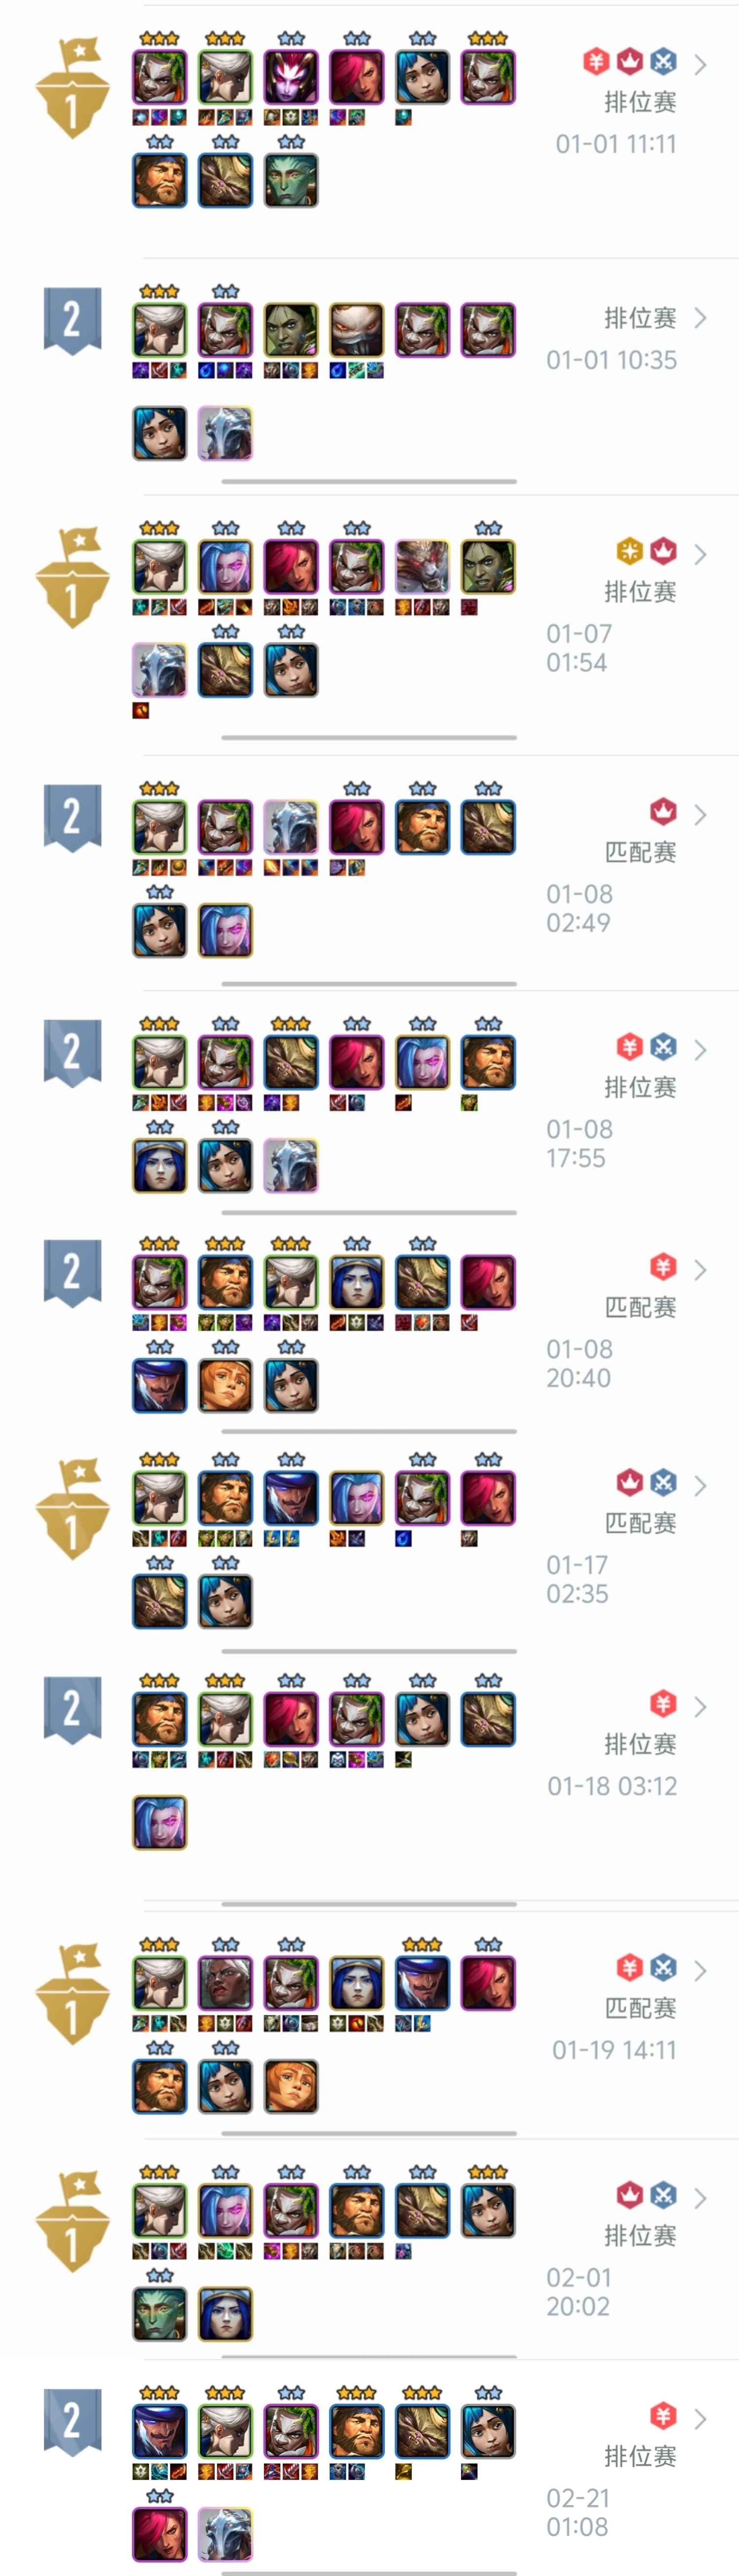Screen dimensions: 739x2576
Task: Click the red coin icon in the 02-21 01:08 match
Action: pyautogui.click(x=663, y=2415)
